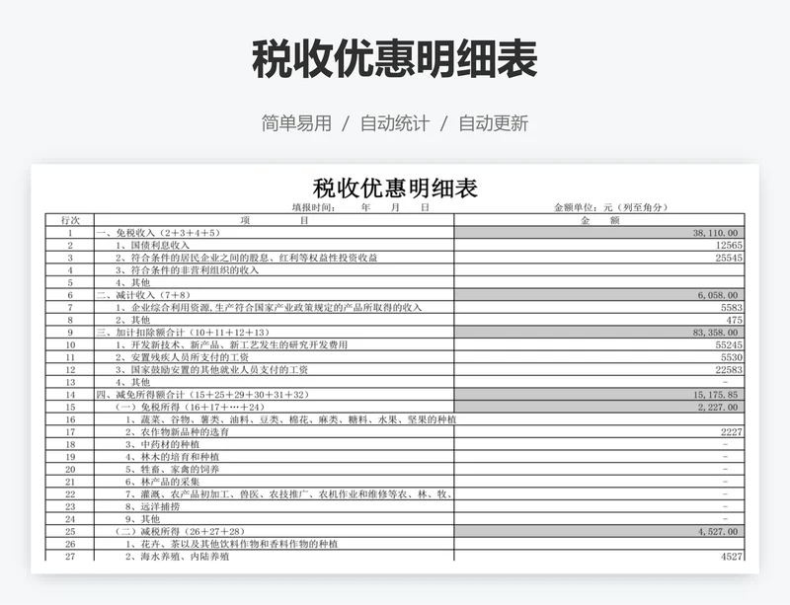Click row number 14 cell
This screenshot has width=790, height=605.
click(70, 395)
